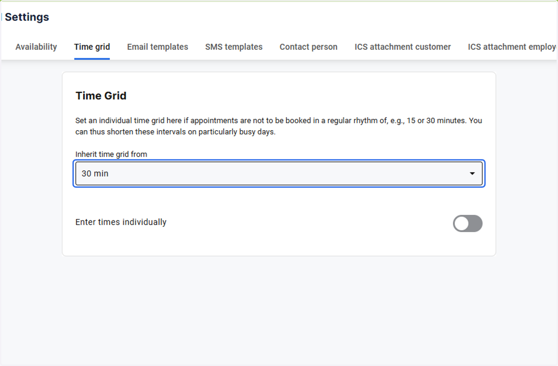
Task: Switch to the Availability tab
Action: [x=36, y=47]
